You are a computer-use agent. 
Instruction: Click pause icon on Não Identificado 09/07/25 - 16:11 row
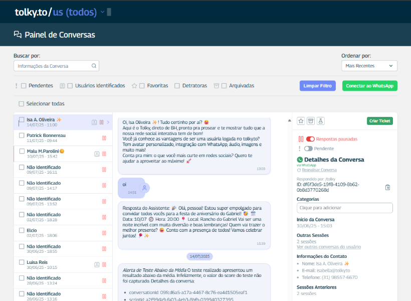(104, 170)
